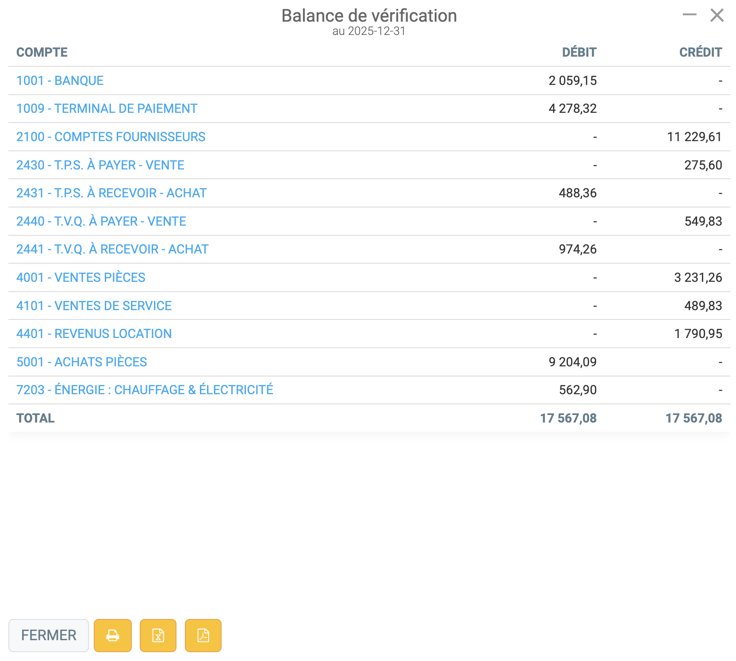This screenshot has width=736, height=661.
Task: Click the date subtitle au 2025-12-31
Action: pyautogui.click(x=369, y=31)
